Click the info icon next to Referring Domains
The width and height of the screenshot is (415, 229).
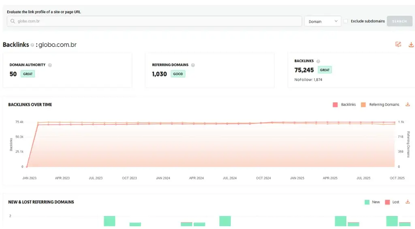pos(193,65)
